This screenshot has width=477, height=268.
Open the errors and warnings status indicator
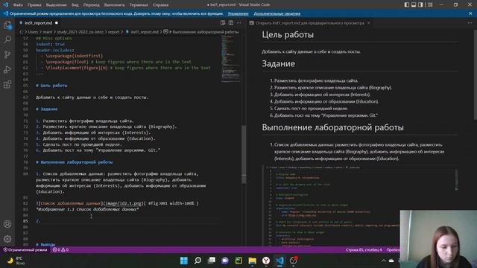coord(60,250)
